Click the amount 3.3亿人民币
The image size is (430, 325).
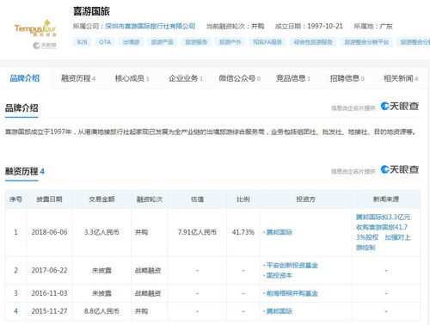tap(101, 232)
